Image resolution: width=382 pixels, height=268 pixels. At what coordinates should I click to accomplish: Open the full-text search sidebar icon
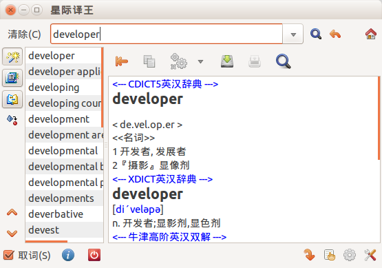click(12, 78)
